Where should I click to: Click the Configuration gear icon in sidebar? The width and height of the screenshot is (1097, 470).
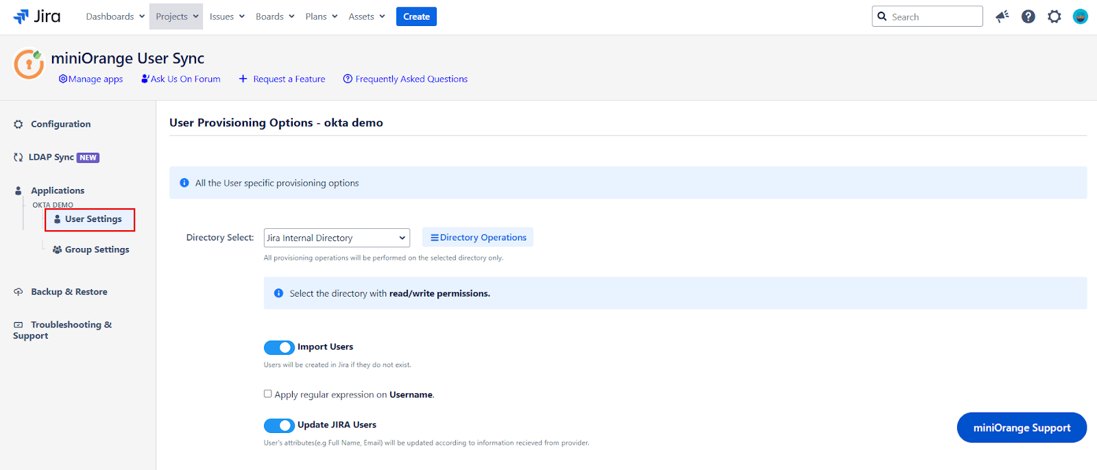pyautogui.click(x=19, y=124)
